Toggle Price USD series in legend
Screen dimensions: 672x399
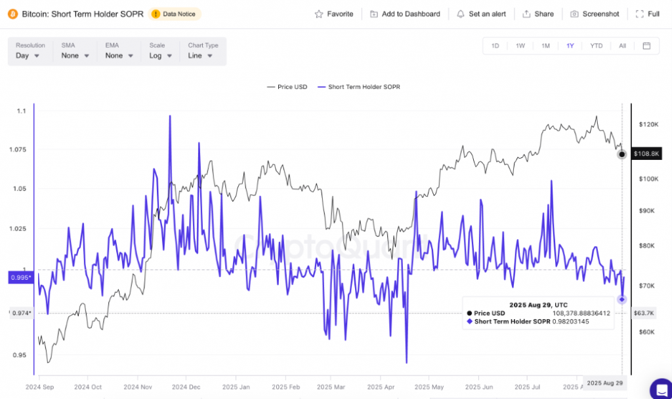click(287, 86)
